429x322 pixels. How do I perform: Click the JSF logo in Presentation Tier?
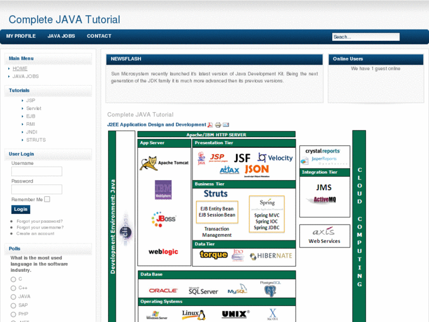point(242,158)
